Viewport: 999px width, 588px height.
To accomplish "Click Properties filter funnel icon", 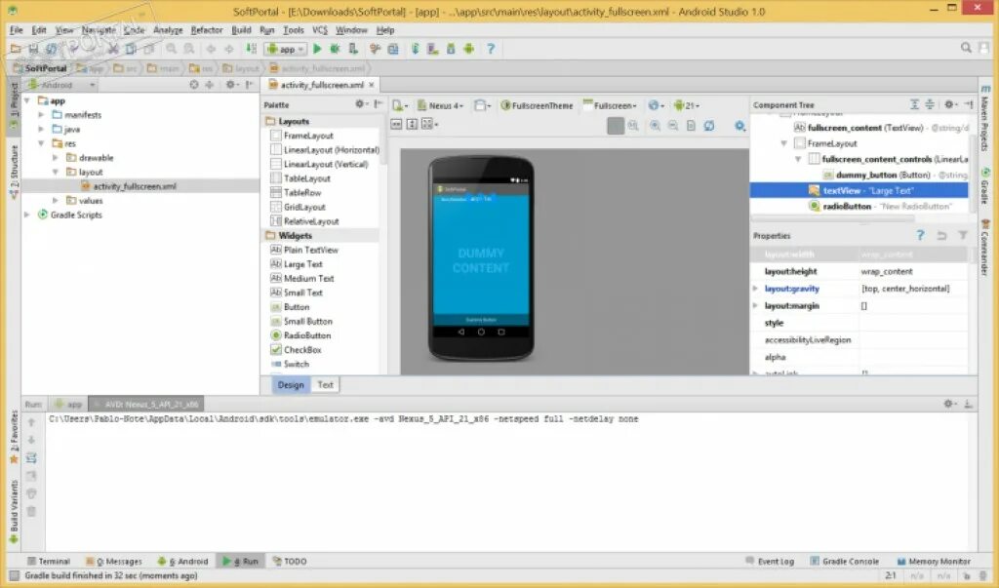I will [x=963, y=235].
